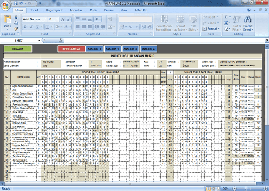269x191 pixels.
Task: Click the Merge & Center icon
Action: 110,27
